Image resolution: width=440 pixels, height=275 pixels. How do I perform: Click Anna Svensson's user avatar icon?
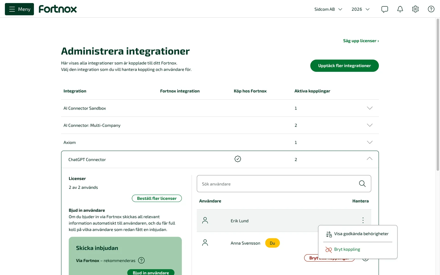coord(205,243)
